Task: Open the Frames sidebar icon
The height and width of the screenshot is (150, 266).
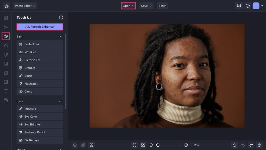Action: (6, 64)
